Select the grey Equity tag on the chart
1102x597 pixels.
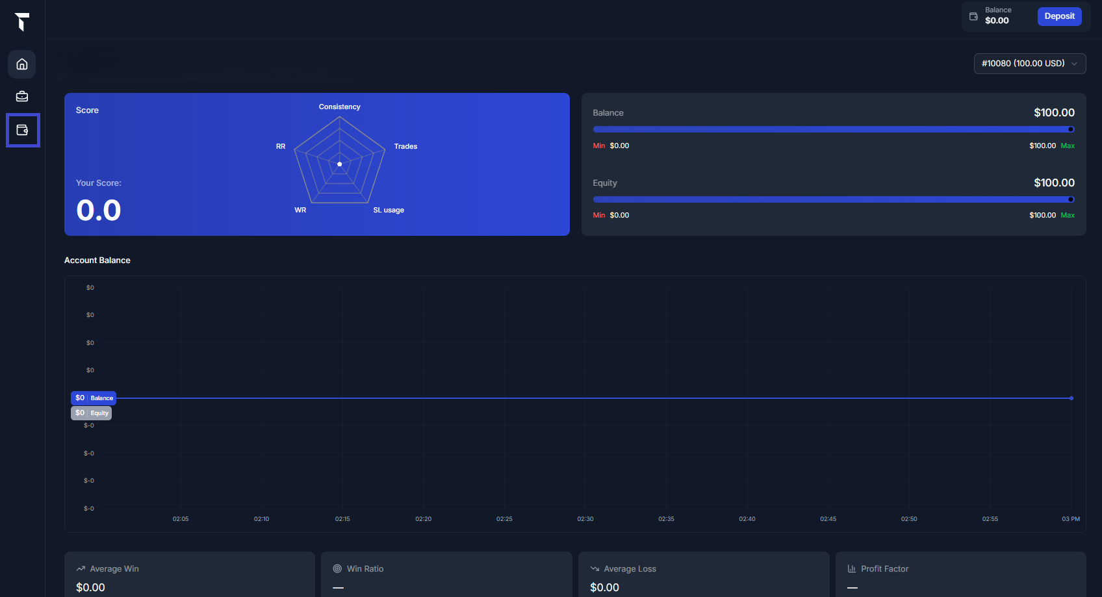pyautogui.click(x=91, y=413)
